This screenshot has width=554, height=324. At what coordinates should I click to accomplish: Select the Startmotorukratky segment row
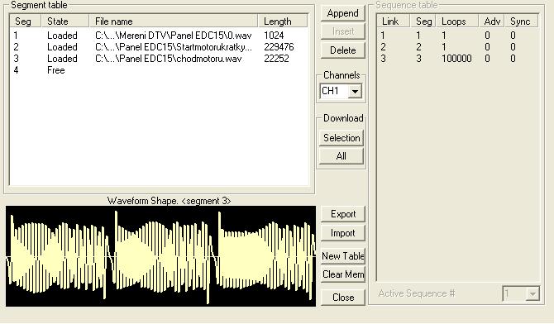click(x=159, y=47)
